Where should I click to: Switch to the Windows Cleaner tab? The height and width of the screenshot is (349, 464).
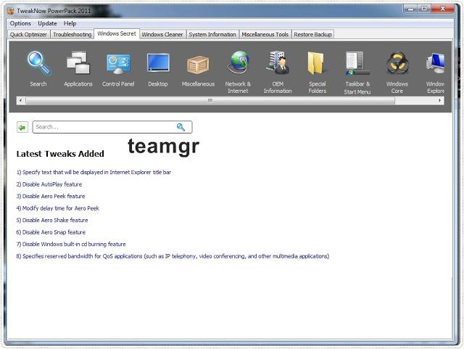[162, 34]
